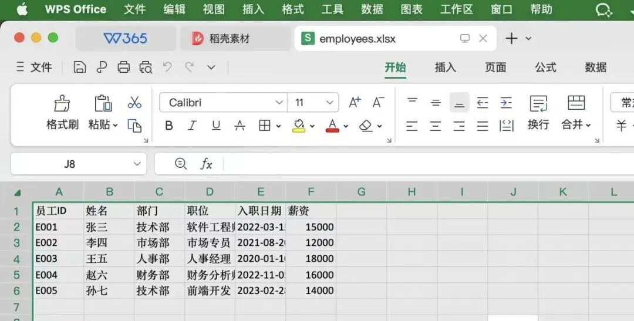Click the Clear formatting eraser icon

point(366,126)
